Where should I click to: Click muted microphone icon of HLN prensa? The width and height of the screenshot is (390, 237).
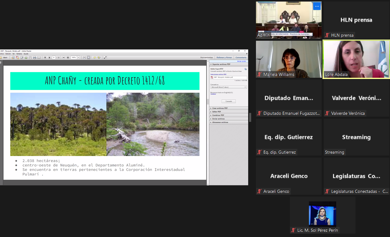click(x=327, y=35)
